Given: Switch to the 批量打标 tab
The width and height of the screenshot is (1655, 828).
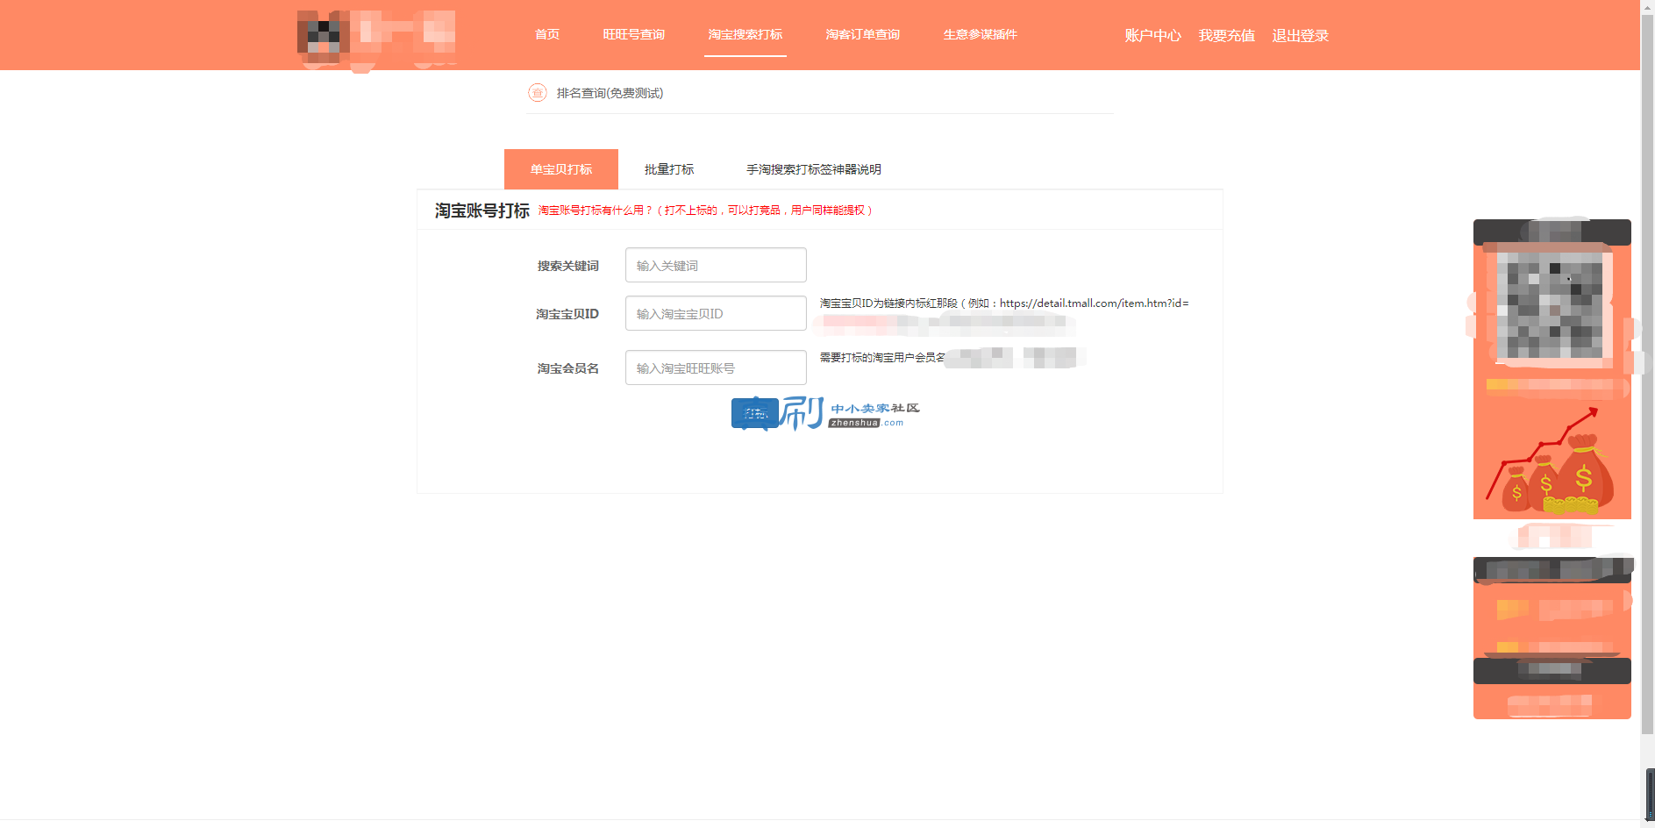Looking at the screenshot, I should pos(669,169).
